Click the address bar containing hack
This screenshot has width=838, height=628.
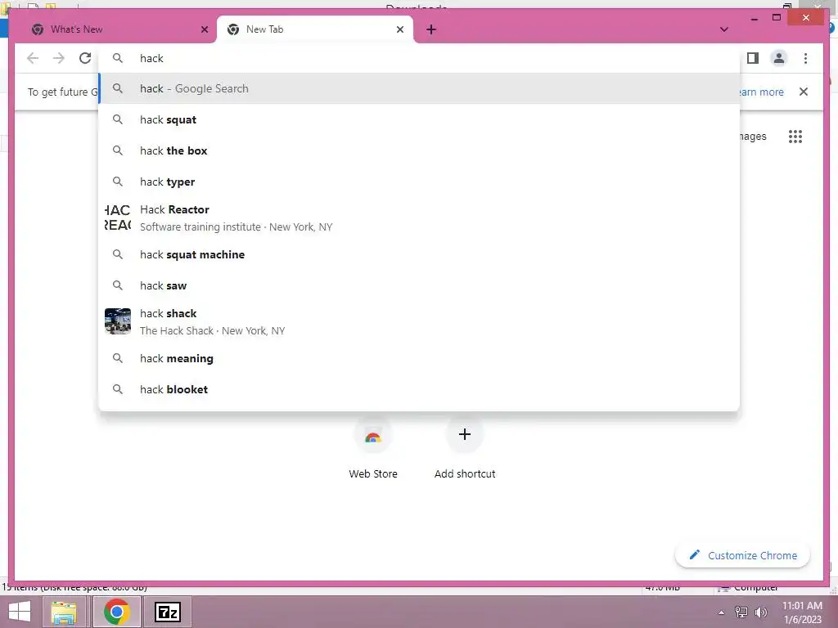pos(420,58)
